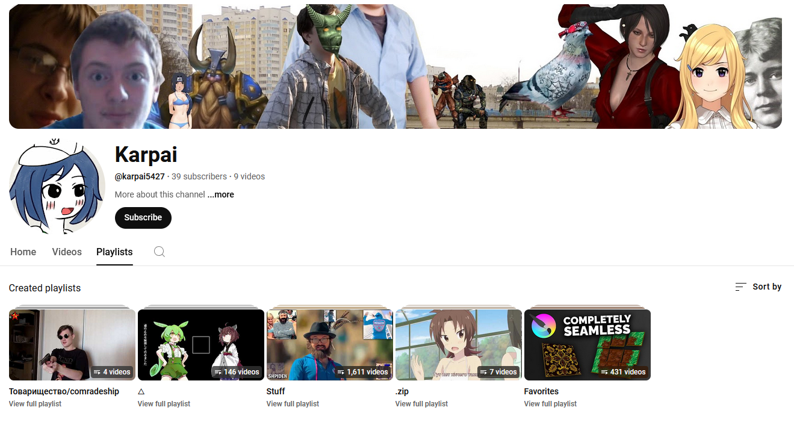View full playlist under Товарищество/comradeship
The height and width of the screenshot is (422, 794).
pos(35,404)
